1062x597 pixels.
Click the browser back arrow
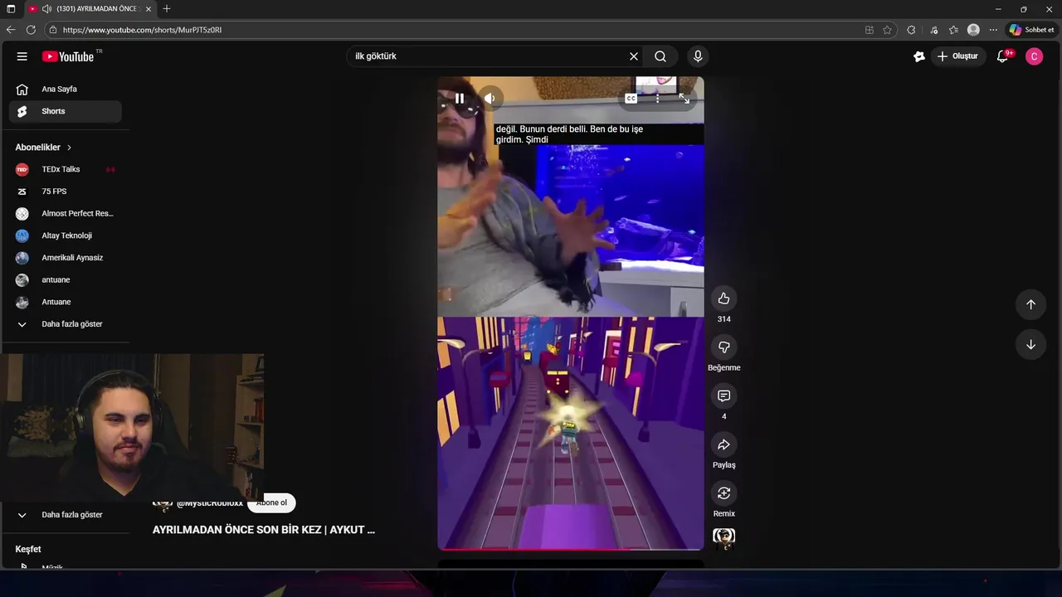[11, 30]
